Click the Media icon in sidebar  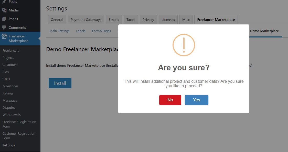[x=4, y=10]
